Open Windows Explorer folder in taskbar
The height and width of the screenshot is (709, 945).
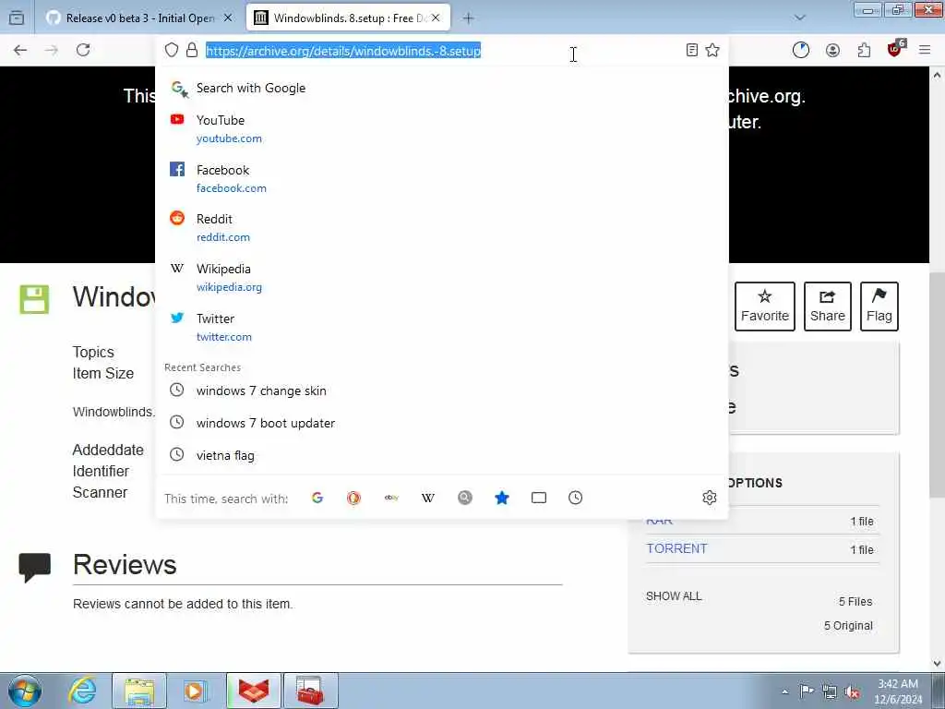click(139, 691)
